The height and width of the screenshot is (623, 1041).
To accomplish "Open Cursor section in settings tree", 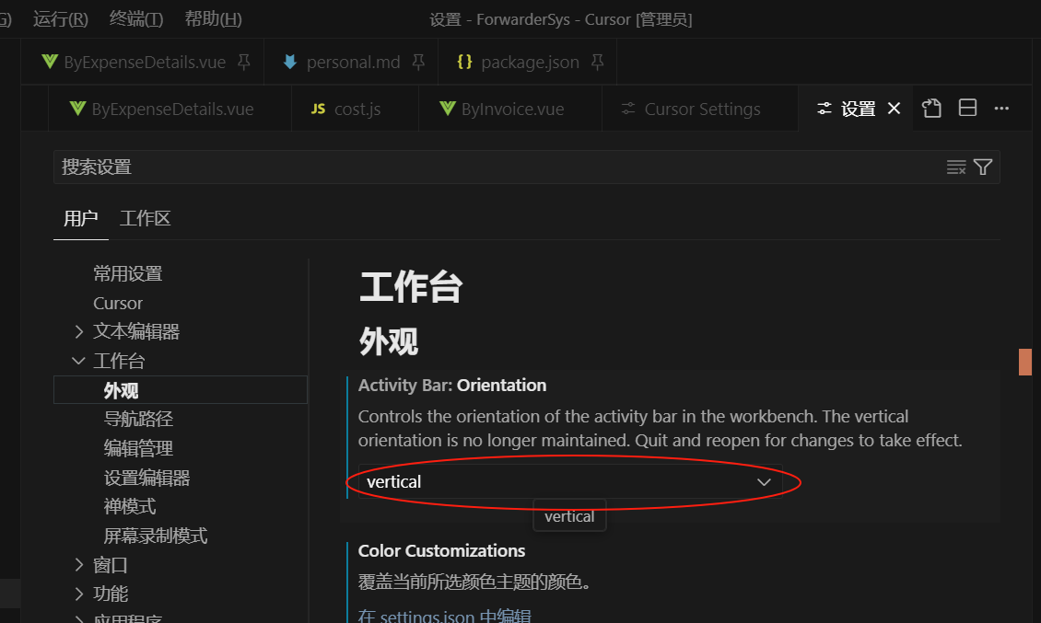I will [x=118, y=303].
